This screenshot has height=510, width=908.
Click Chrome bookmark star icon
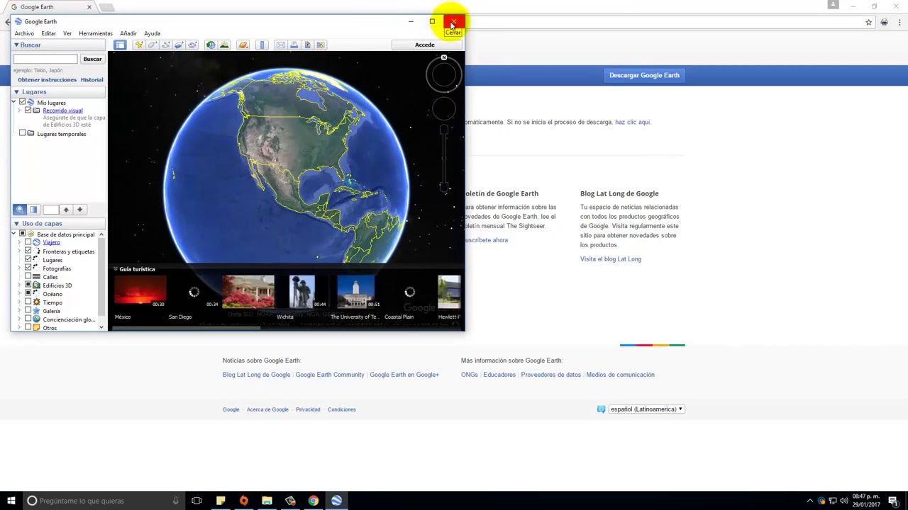pyautogui.click(x=868, y=22)
